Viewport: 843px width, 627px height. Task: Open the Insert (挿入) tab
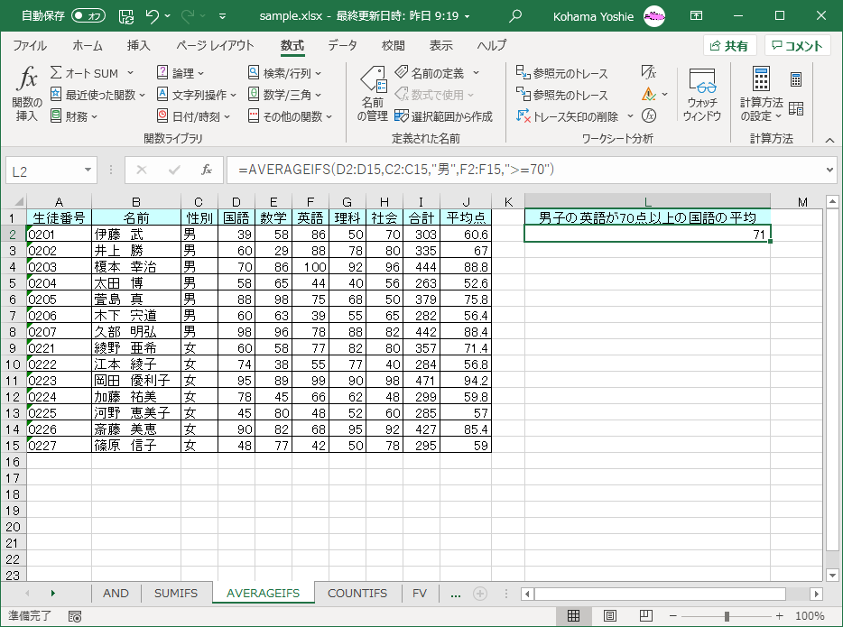pyautogui.click(x=139, y=46)
